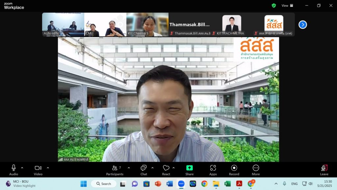
Task: Leave the meeting
Action: [x=324, y=170]
